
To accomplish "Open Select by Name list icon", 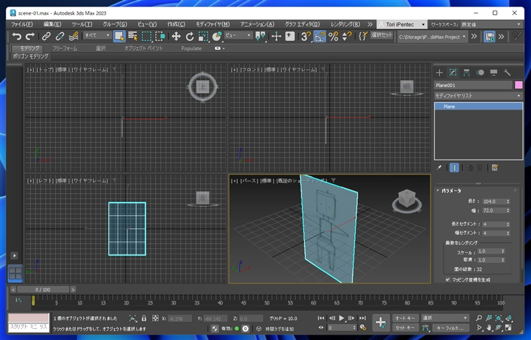I will [x=133, y=37].
